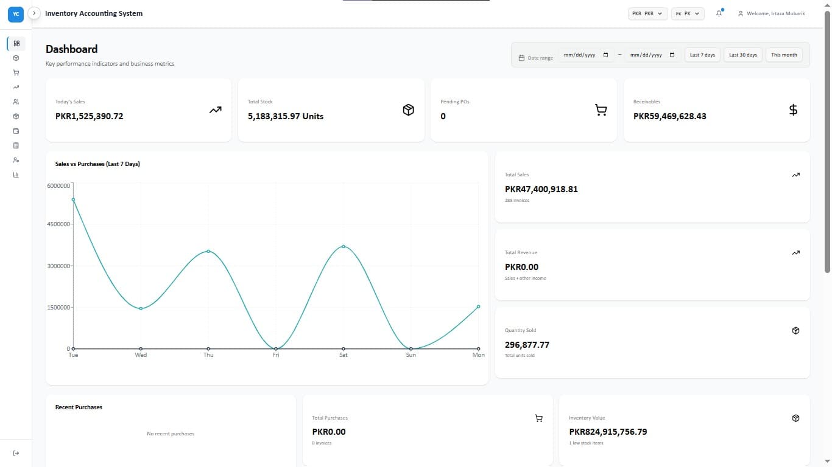Click the "No recent purchases" text
The image size is (832, 467).
(x=171, y=434)
